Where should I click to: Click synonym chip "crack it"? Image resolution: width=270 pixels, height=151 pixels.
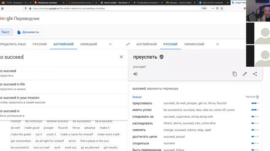[x=51, y=134]
